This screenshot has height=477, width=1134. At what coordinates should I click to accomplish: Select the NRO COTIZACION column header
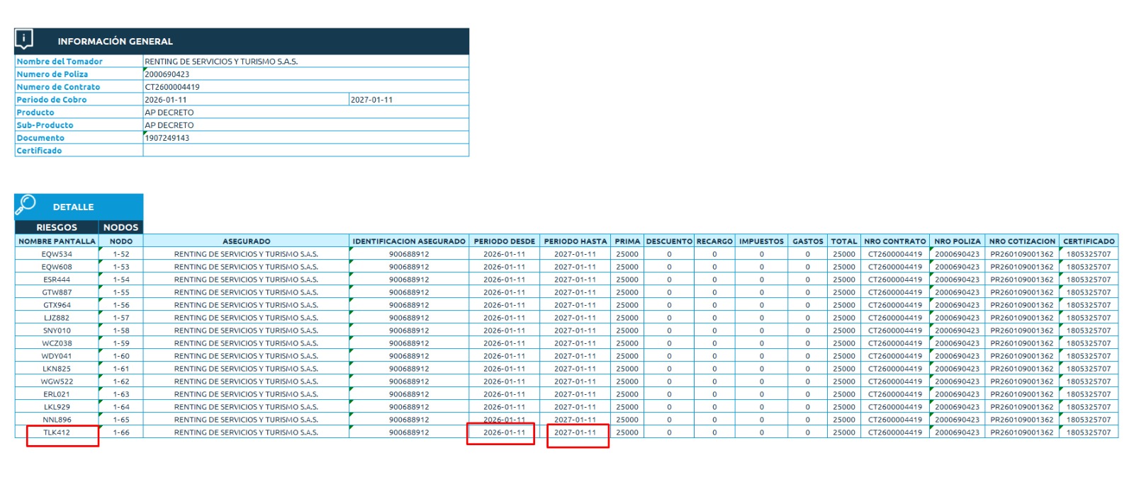pos(1021,241)
